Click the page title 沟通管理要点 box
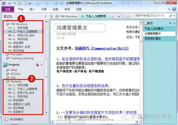 pyautogui.click(x=80, y=28)
